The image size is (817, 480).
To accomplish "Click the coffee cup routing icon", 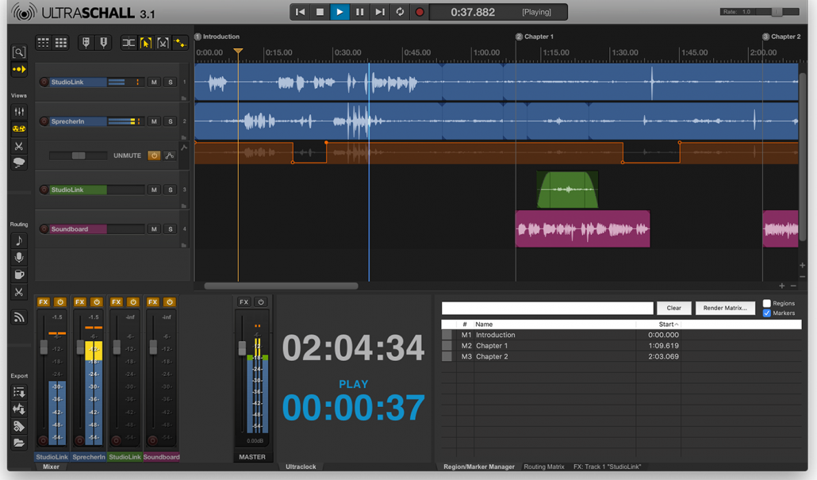I will 19,275.
